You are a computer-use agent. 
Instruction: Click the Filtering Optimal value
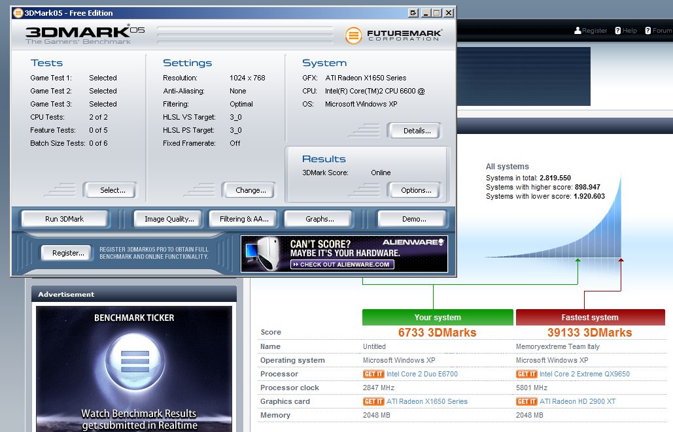click(x=241, y=105)
